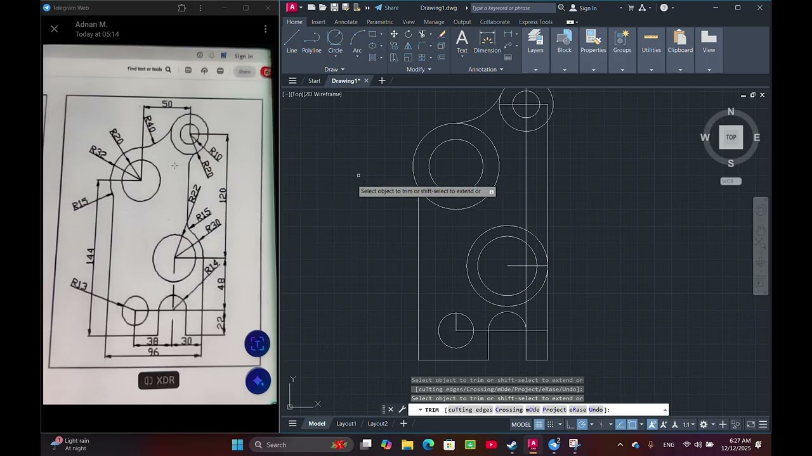Viewport: 812px width, 456px height.
Task: Click the Share button
Action: pyautogui.click(x=387, y=8)
